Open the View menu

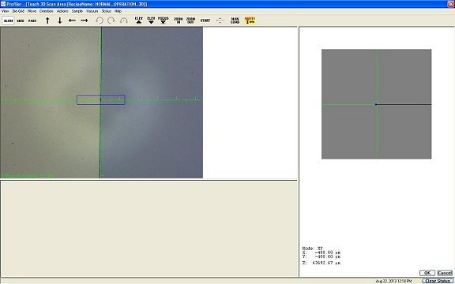click(x=6, y=11)
